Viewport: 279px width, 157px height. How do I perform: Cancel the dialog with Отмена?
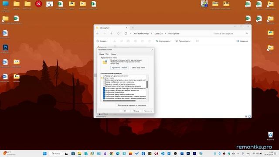[x=136, y=111]
